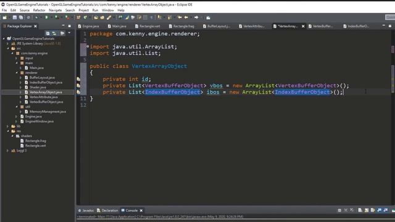Toggle show console on standard error
The height and width of the screenshot is (222, 395).
(x=386, y=210)
